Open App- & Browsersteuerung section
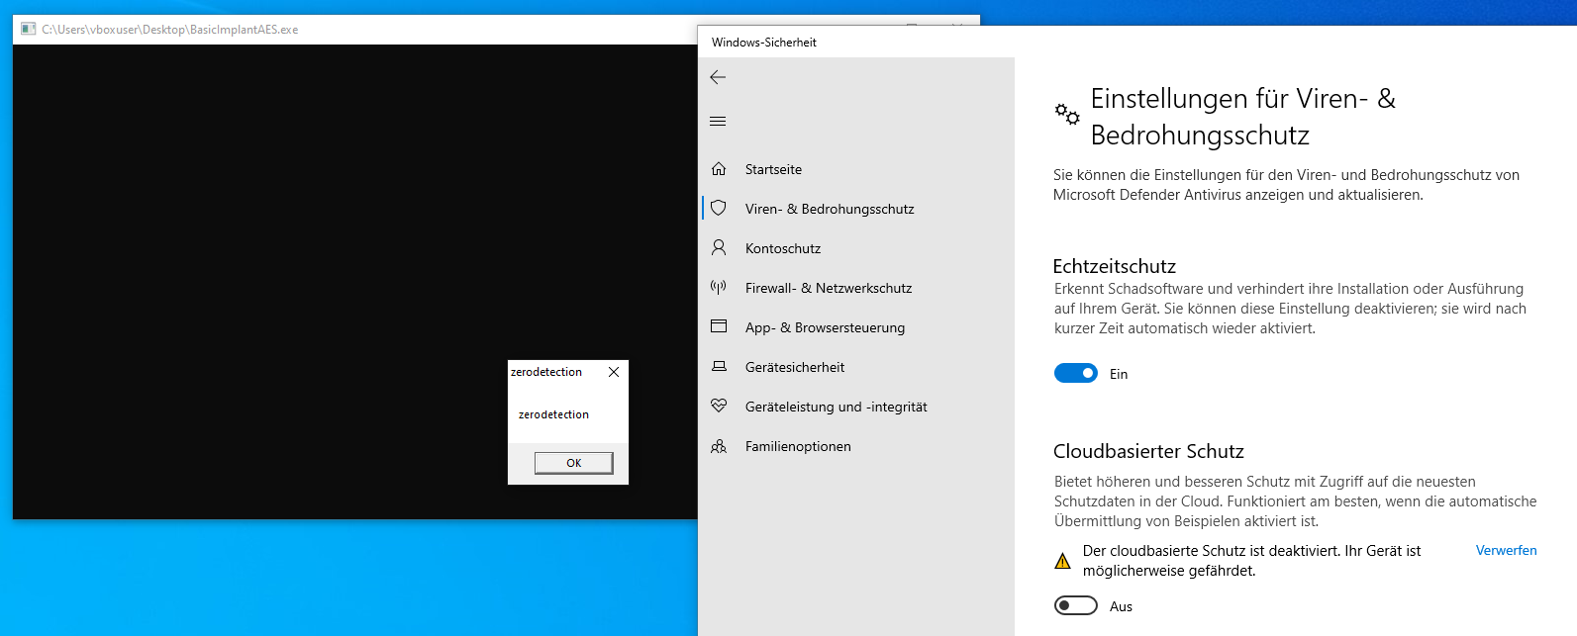1577x636 pixels. [856, 327]
